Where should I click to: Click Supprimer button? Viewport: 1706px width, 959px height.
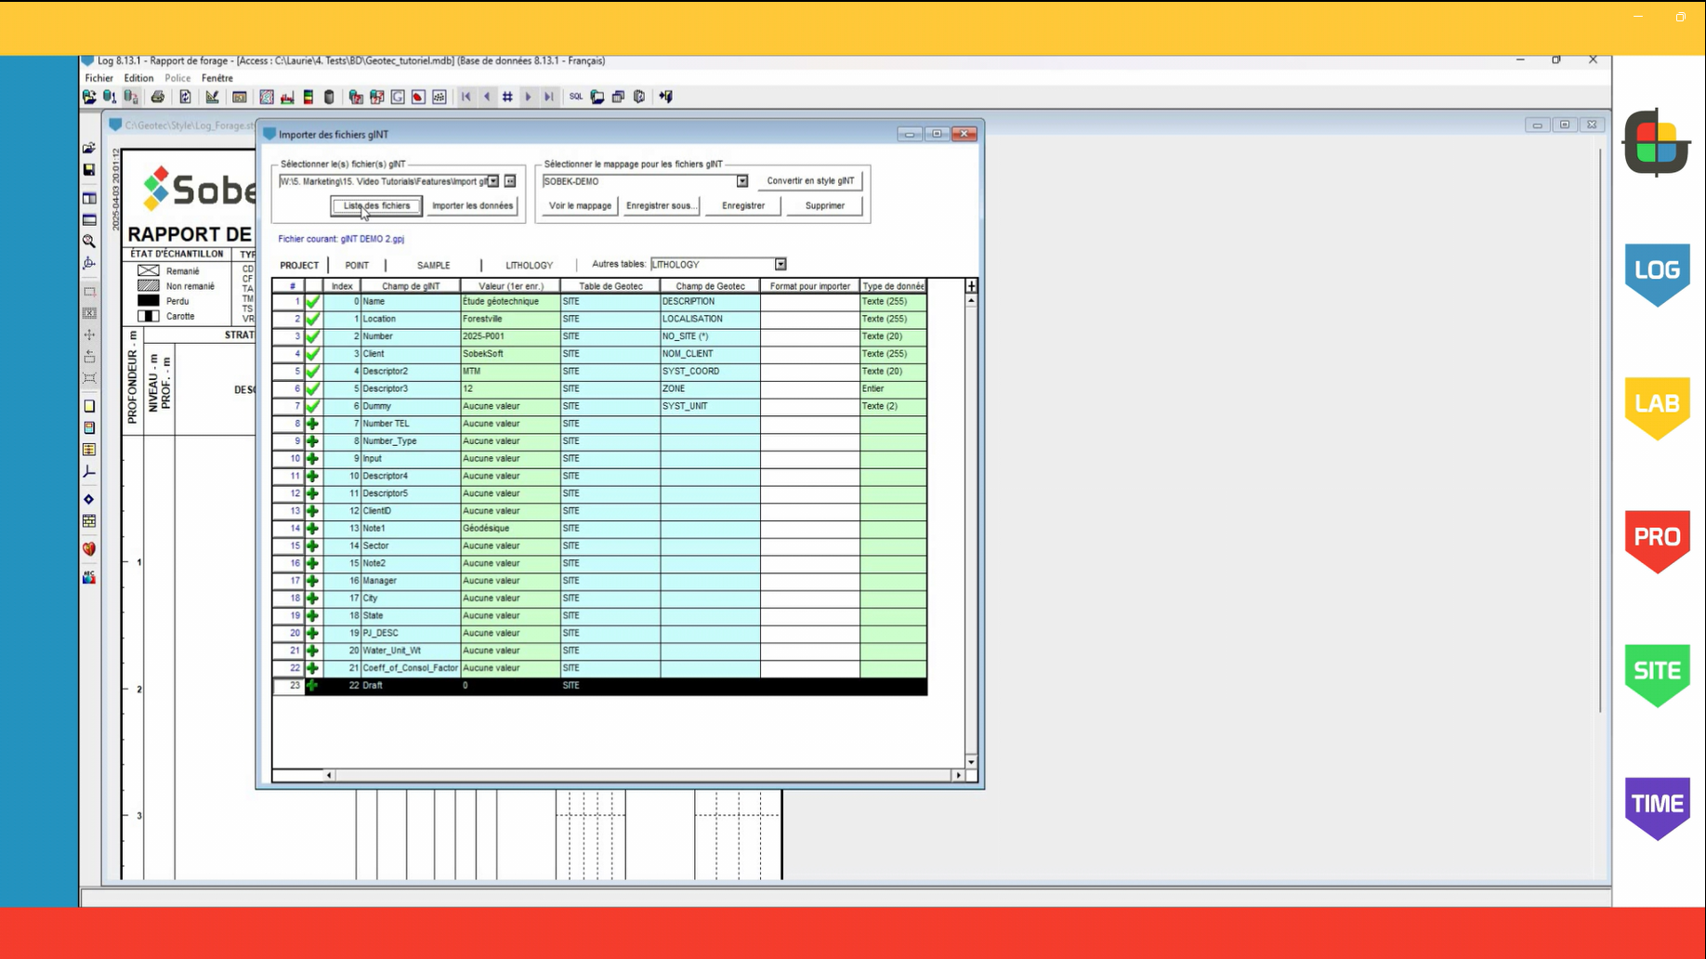(825, 206)
